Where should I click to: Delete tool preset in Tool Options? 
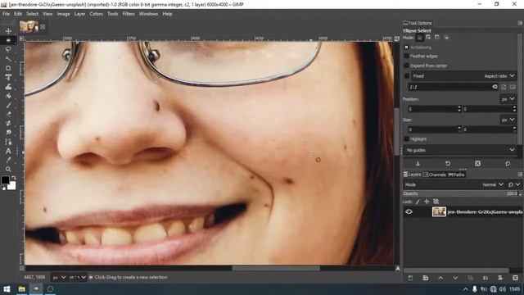click(x=477, y=163)
